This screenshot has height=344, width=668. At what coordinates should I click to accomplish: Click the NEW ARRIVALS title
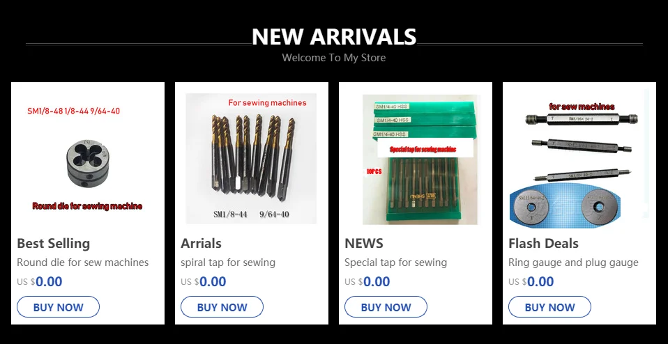point(334,37)
